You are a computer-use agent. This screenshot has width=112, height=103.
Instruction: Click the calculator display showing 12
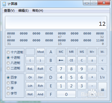point(56,23)
